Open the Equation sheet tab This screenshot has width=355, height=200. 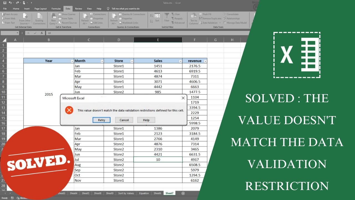[x=144, y=193]
